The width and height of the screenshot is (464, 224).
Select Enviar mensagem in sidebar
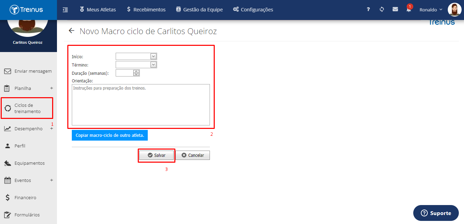pyautogui.click(x=28, y=71)
